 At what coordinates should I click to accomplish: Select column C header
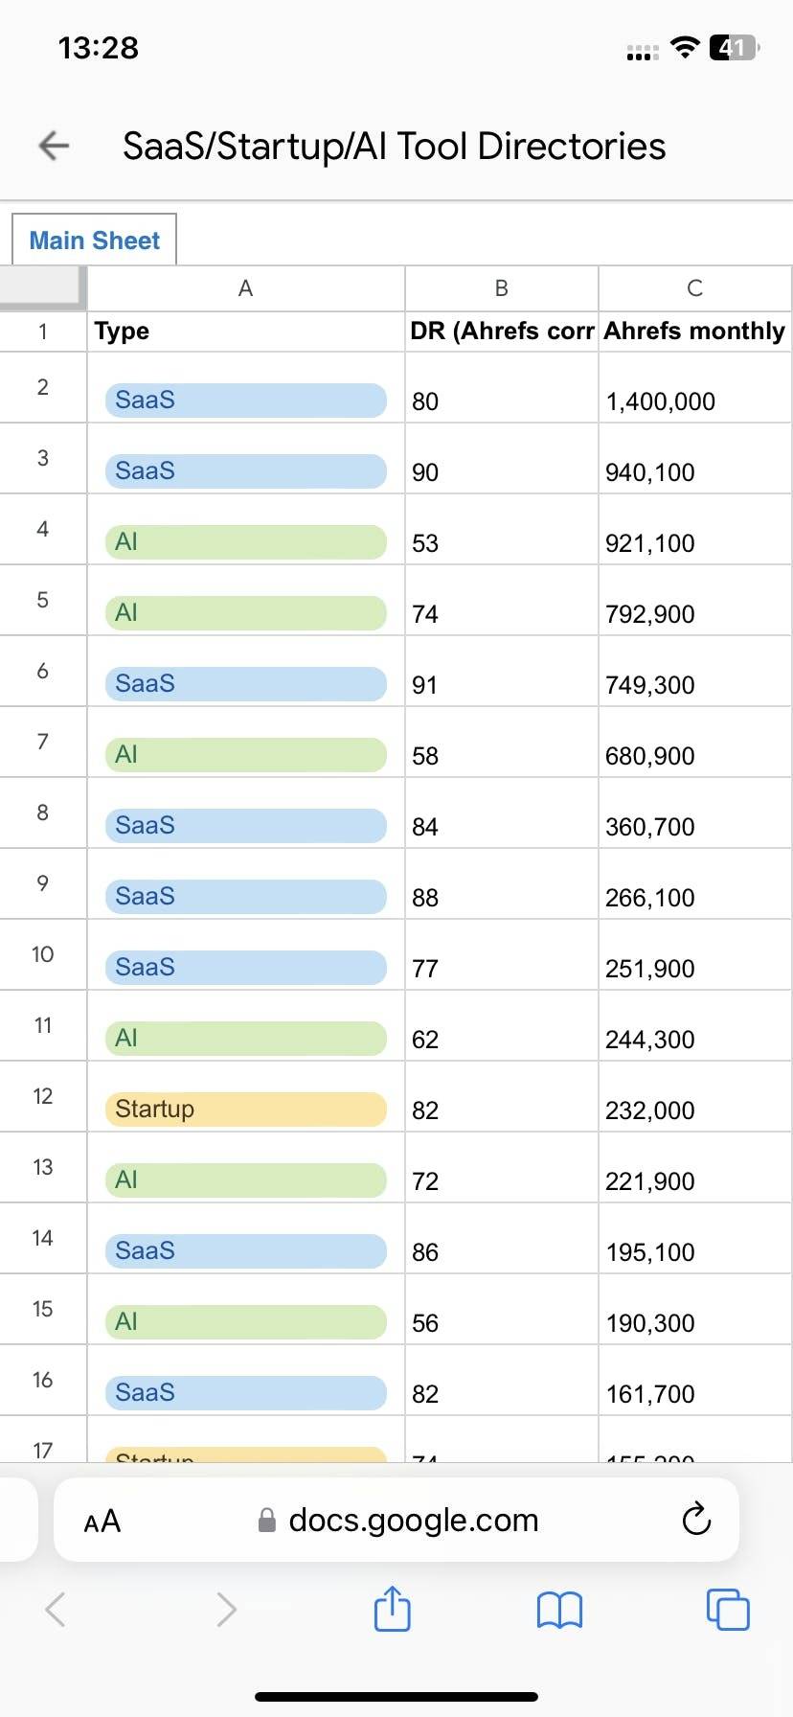click(x=695, y=288)
